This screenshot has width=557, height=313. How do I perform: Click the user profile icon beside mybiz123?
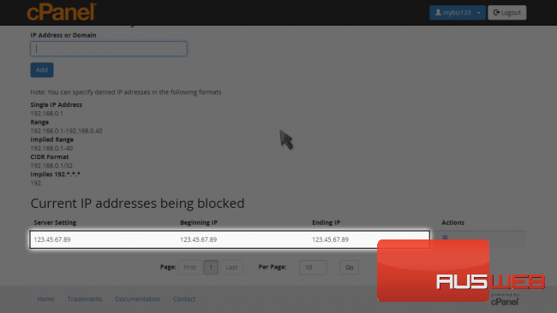438,13
